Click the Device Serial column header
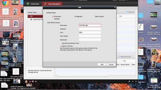 pos(126,64)
